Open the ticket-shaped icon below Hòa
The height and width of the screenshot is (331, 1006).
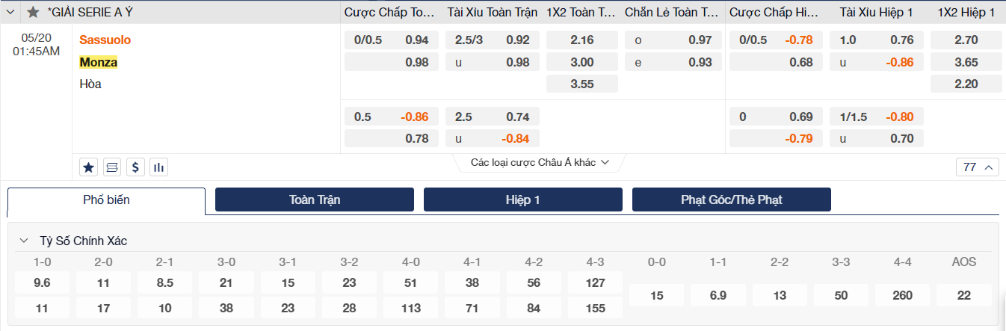(x=112, y=167)
